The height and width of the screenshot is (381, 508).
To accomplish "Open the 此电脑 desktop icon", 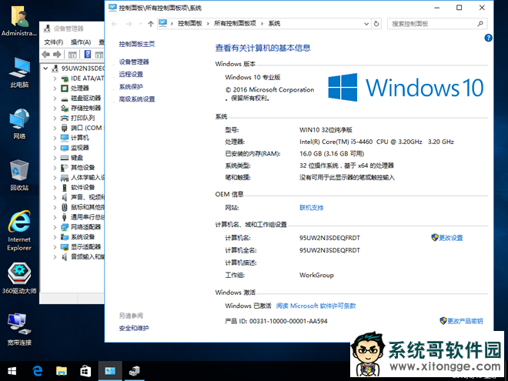I will (x=19, y=72).
